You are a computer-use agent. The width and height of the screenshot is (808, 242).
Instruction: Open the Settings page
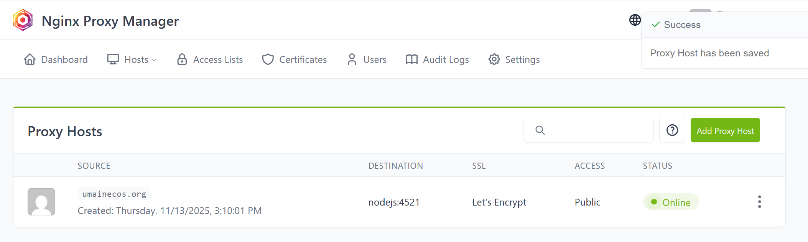tap(514, 59)
